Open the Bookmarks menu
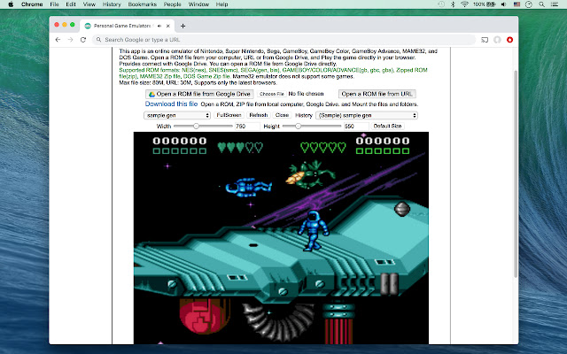567x354 pixels. [x=142, y=4]
